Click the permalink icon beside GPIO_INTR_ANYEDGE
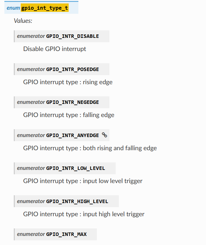Viewport: 206px width, 245px height. coord(105,135)
